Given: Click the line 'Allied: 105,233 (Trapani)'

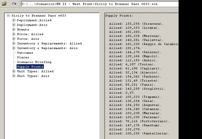Looking at the screenshot, I should point(135,97).
